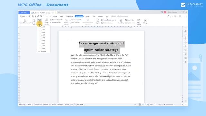206x116 pixels.
Task: Click the Undo icon
Action: [x=44, y=16]
